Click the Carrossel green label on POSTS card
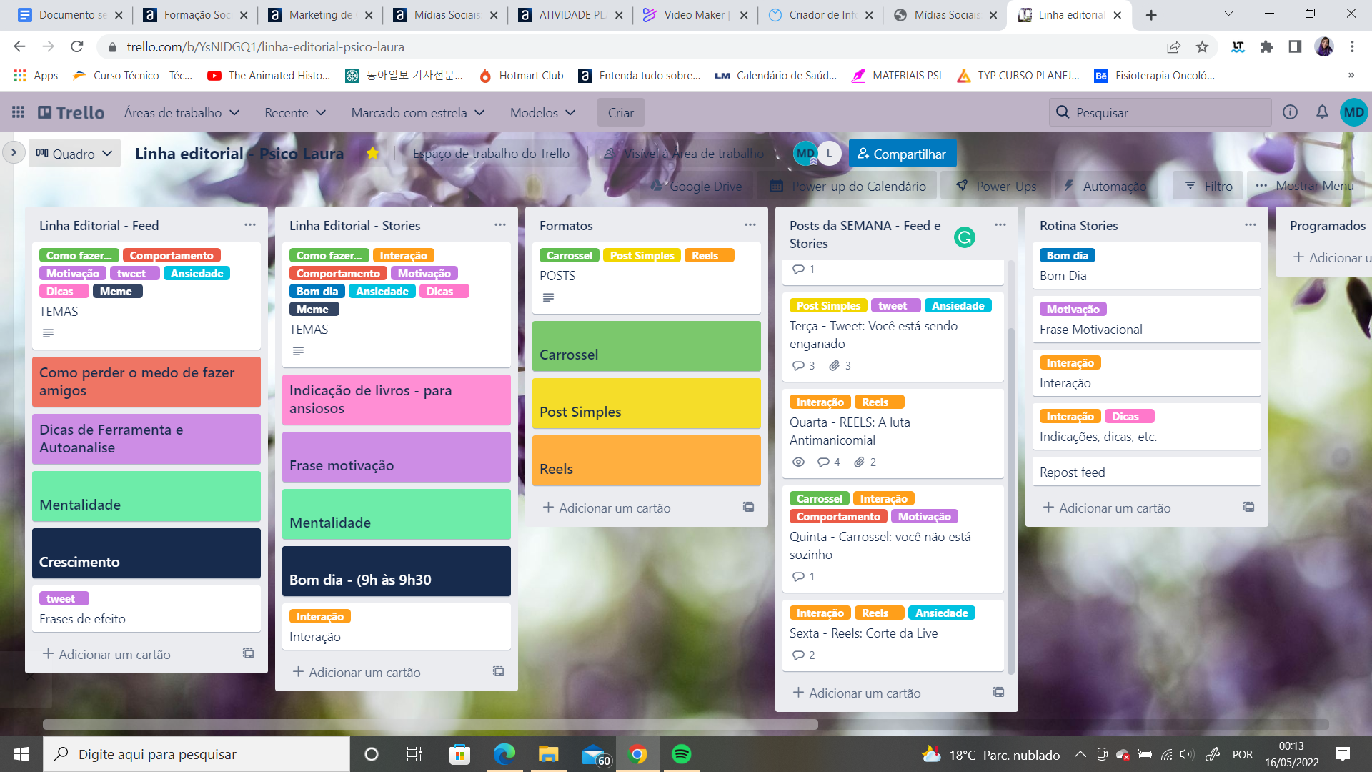This screenshot has width=1372, height=772. [x=569, y=255]
